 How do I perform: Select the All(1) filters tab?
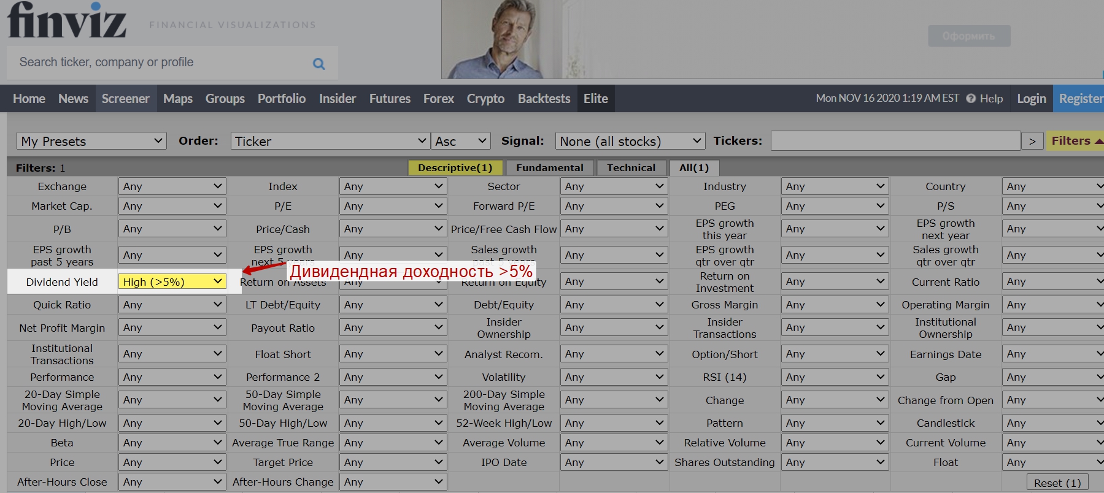click(693, 168)
